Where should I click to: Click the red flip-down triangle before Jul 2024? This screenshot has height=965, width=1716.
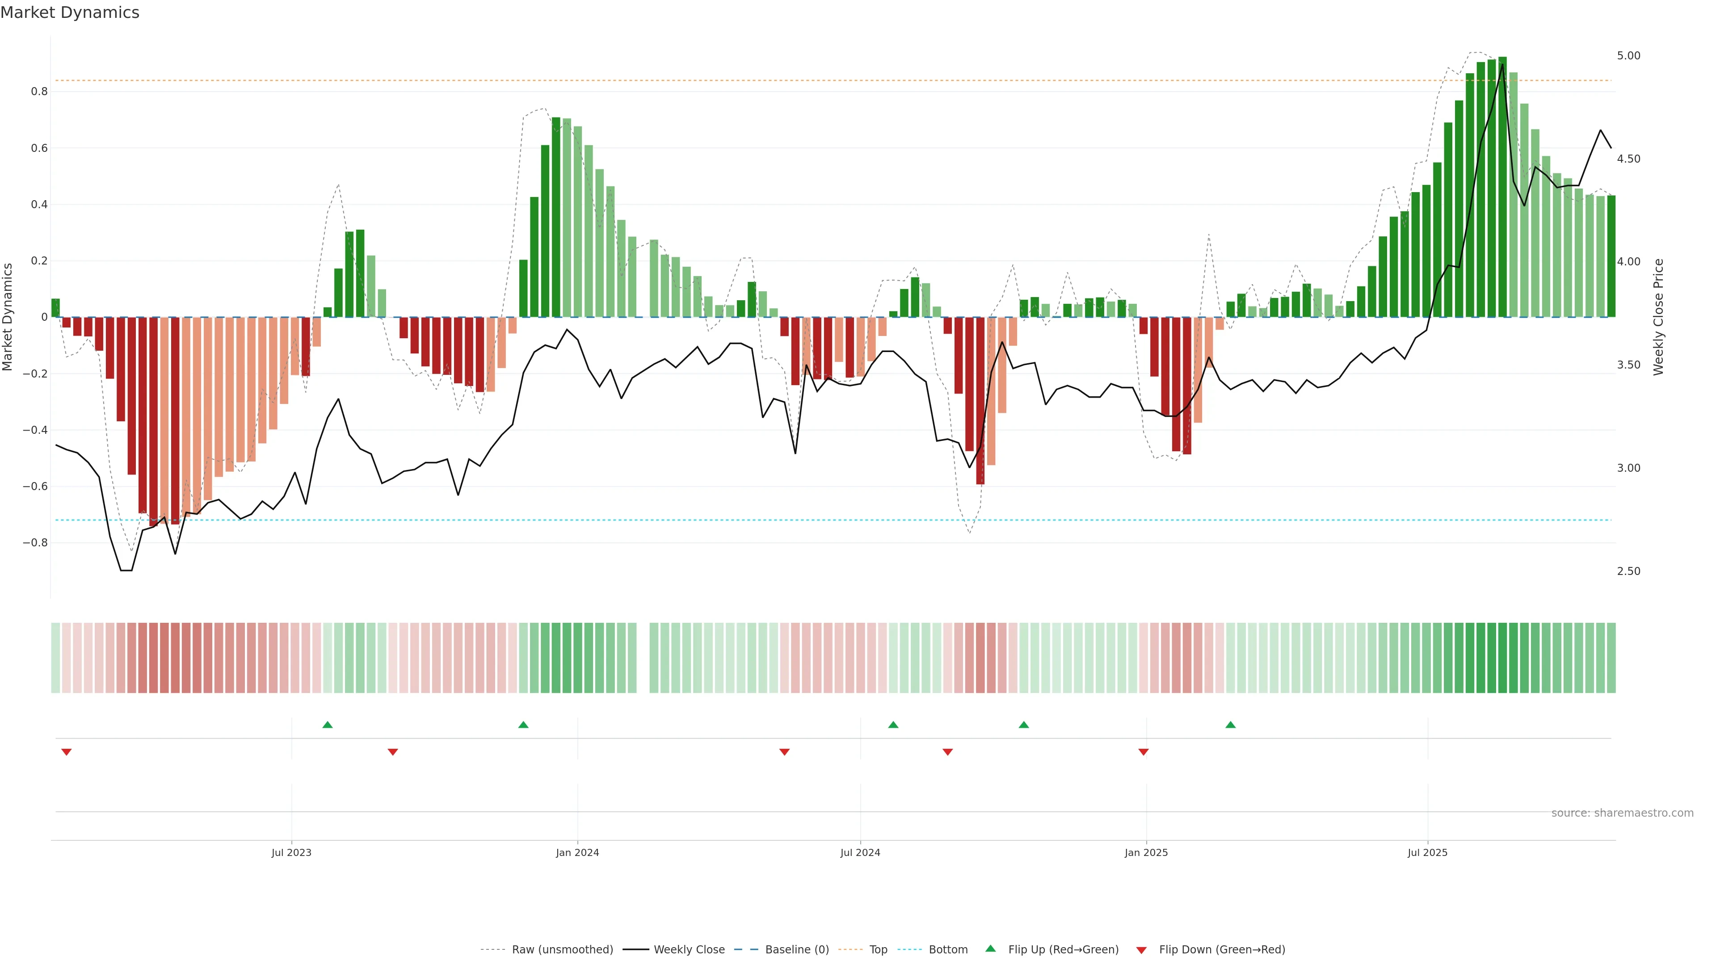click(784, 752)
